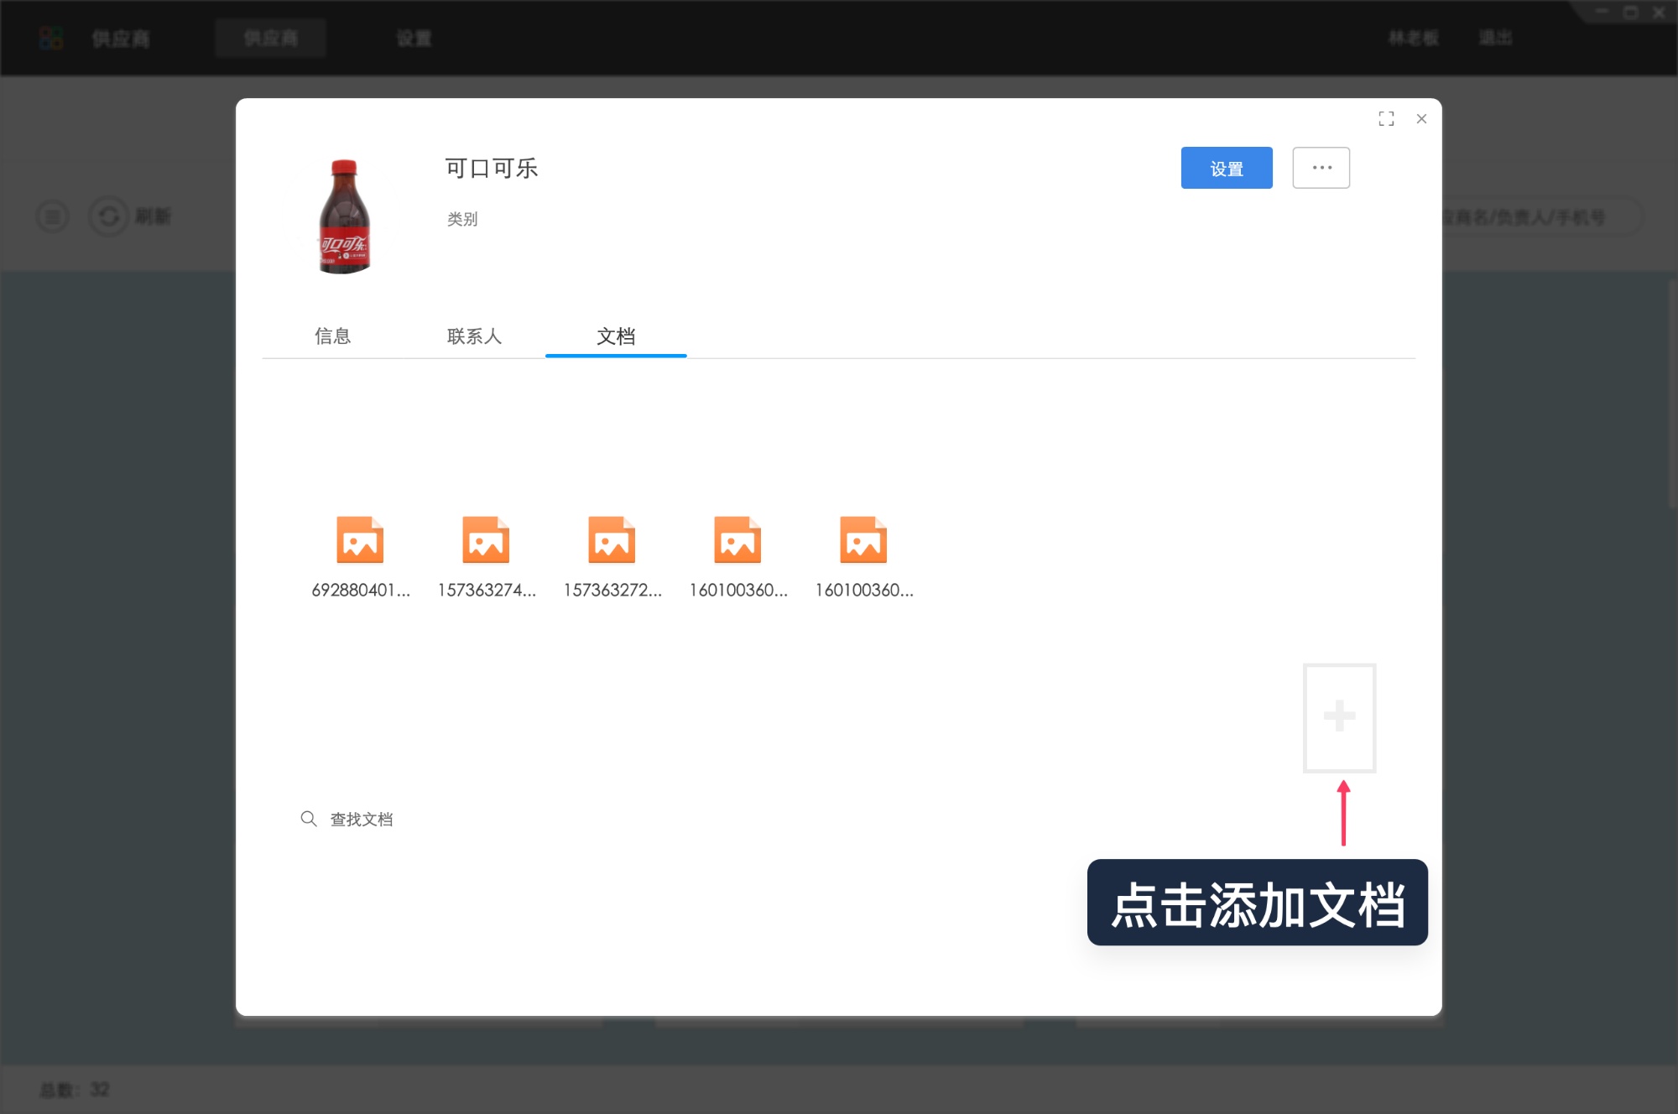Click the plus icon to add a document
Viewport: 1678px width, 1114px height.
[1338, 717]
